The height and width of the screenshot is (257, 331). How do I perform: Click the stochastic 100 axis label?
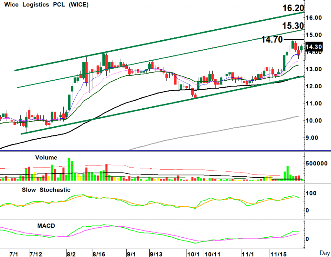[x=311, y=193]
